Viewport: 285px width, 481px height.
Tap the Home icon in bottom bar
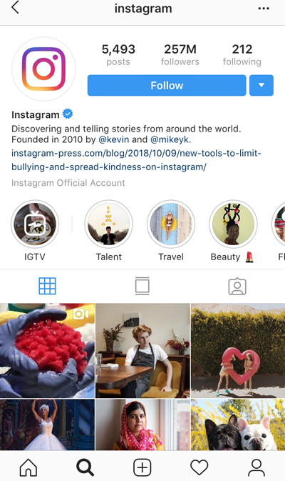click(28, 467)
